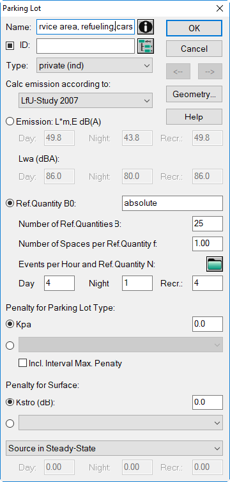The height and width of the screenshot is (482, 230).
Task: Open the info icon beside the Name field
Action: 145,27
